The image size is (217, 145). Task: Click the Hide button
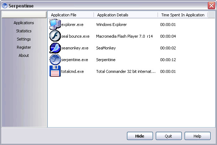click(140, 136)
